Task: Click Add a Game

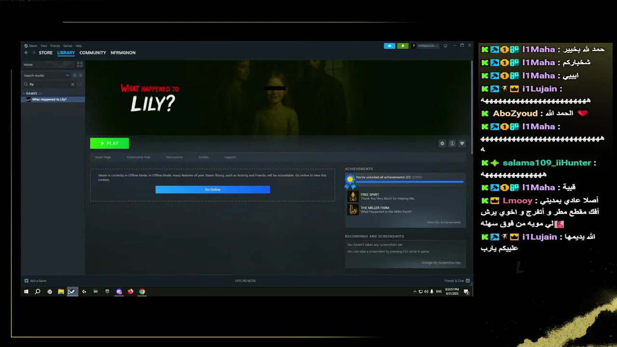Action: pos(35,280)
